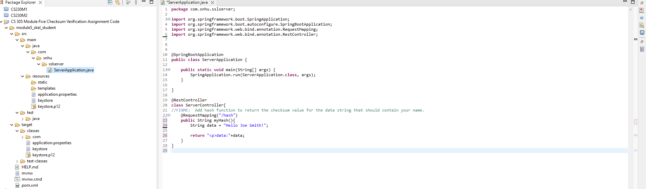This screenshot has width=646, height=189.
Task: Open the Console view monitor icon in the right trim
Action: click(x=642, y=33)
